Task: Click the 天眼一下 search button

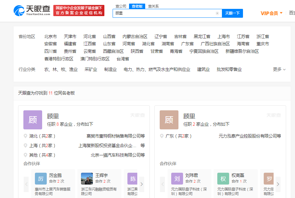Action: (232, 13)
